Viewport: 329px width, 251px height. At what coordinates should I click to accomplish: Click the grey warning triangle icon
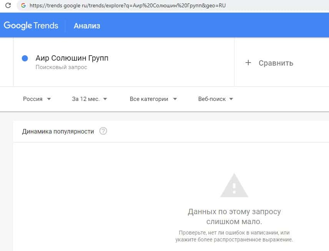(234, 185)
